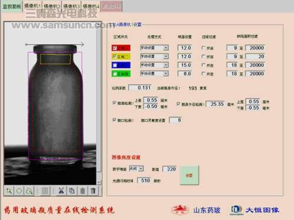Click the green region color swatch

(x=121, y=74)
